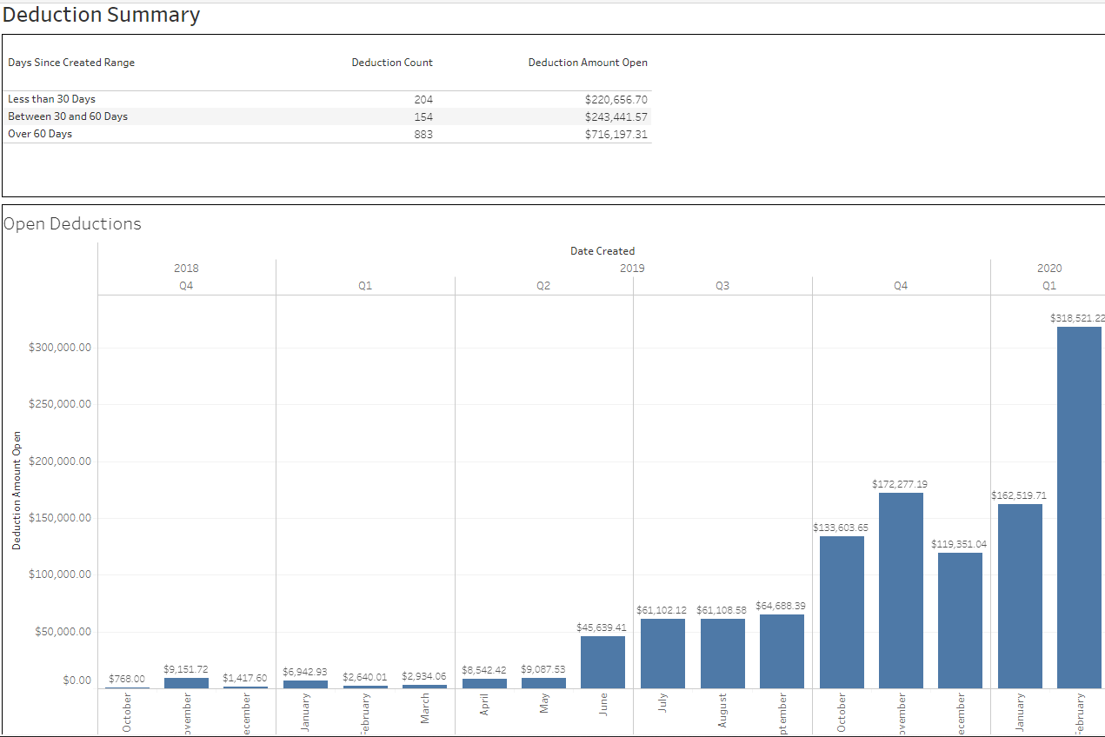Click the 'Deduction Amount Open' table column header
The height and width of the screenshot is (737, 1105).
[x=588, y=63]
